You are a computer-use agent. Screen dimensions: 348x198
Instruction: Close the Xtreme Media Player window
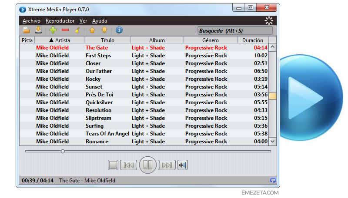(x=267, y=8)
